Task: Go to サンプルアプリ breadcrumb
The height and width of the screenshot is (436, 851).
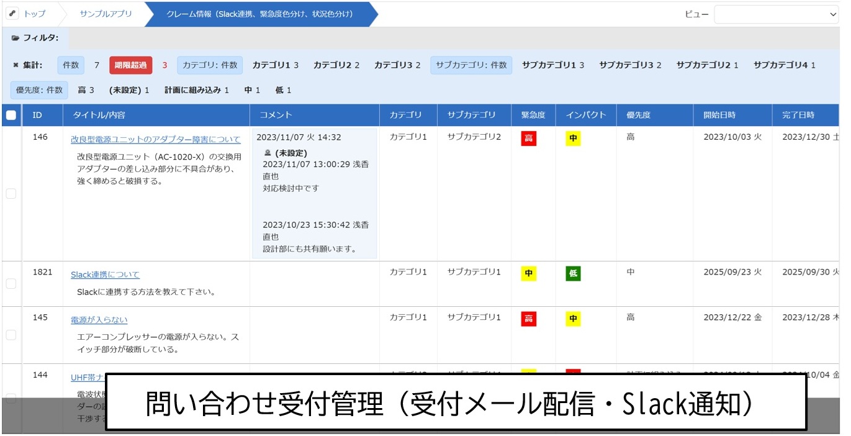Action: tap(106, 14)
